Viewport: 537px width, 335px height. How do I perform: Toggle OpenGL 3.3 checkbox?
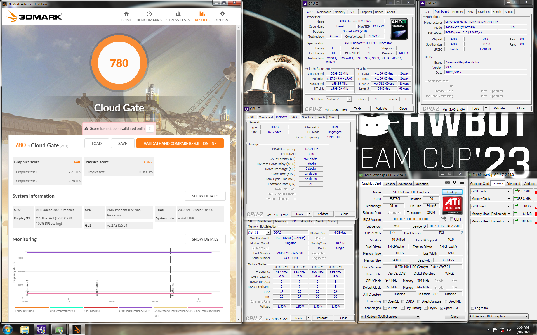point(441,308)
